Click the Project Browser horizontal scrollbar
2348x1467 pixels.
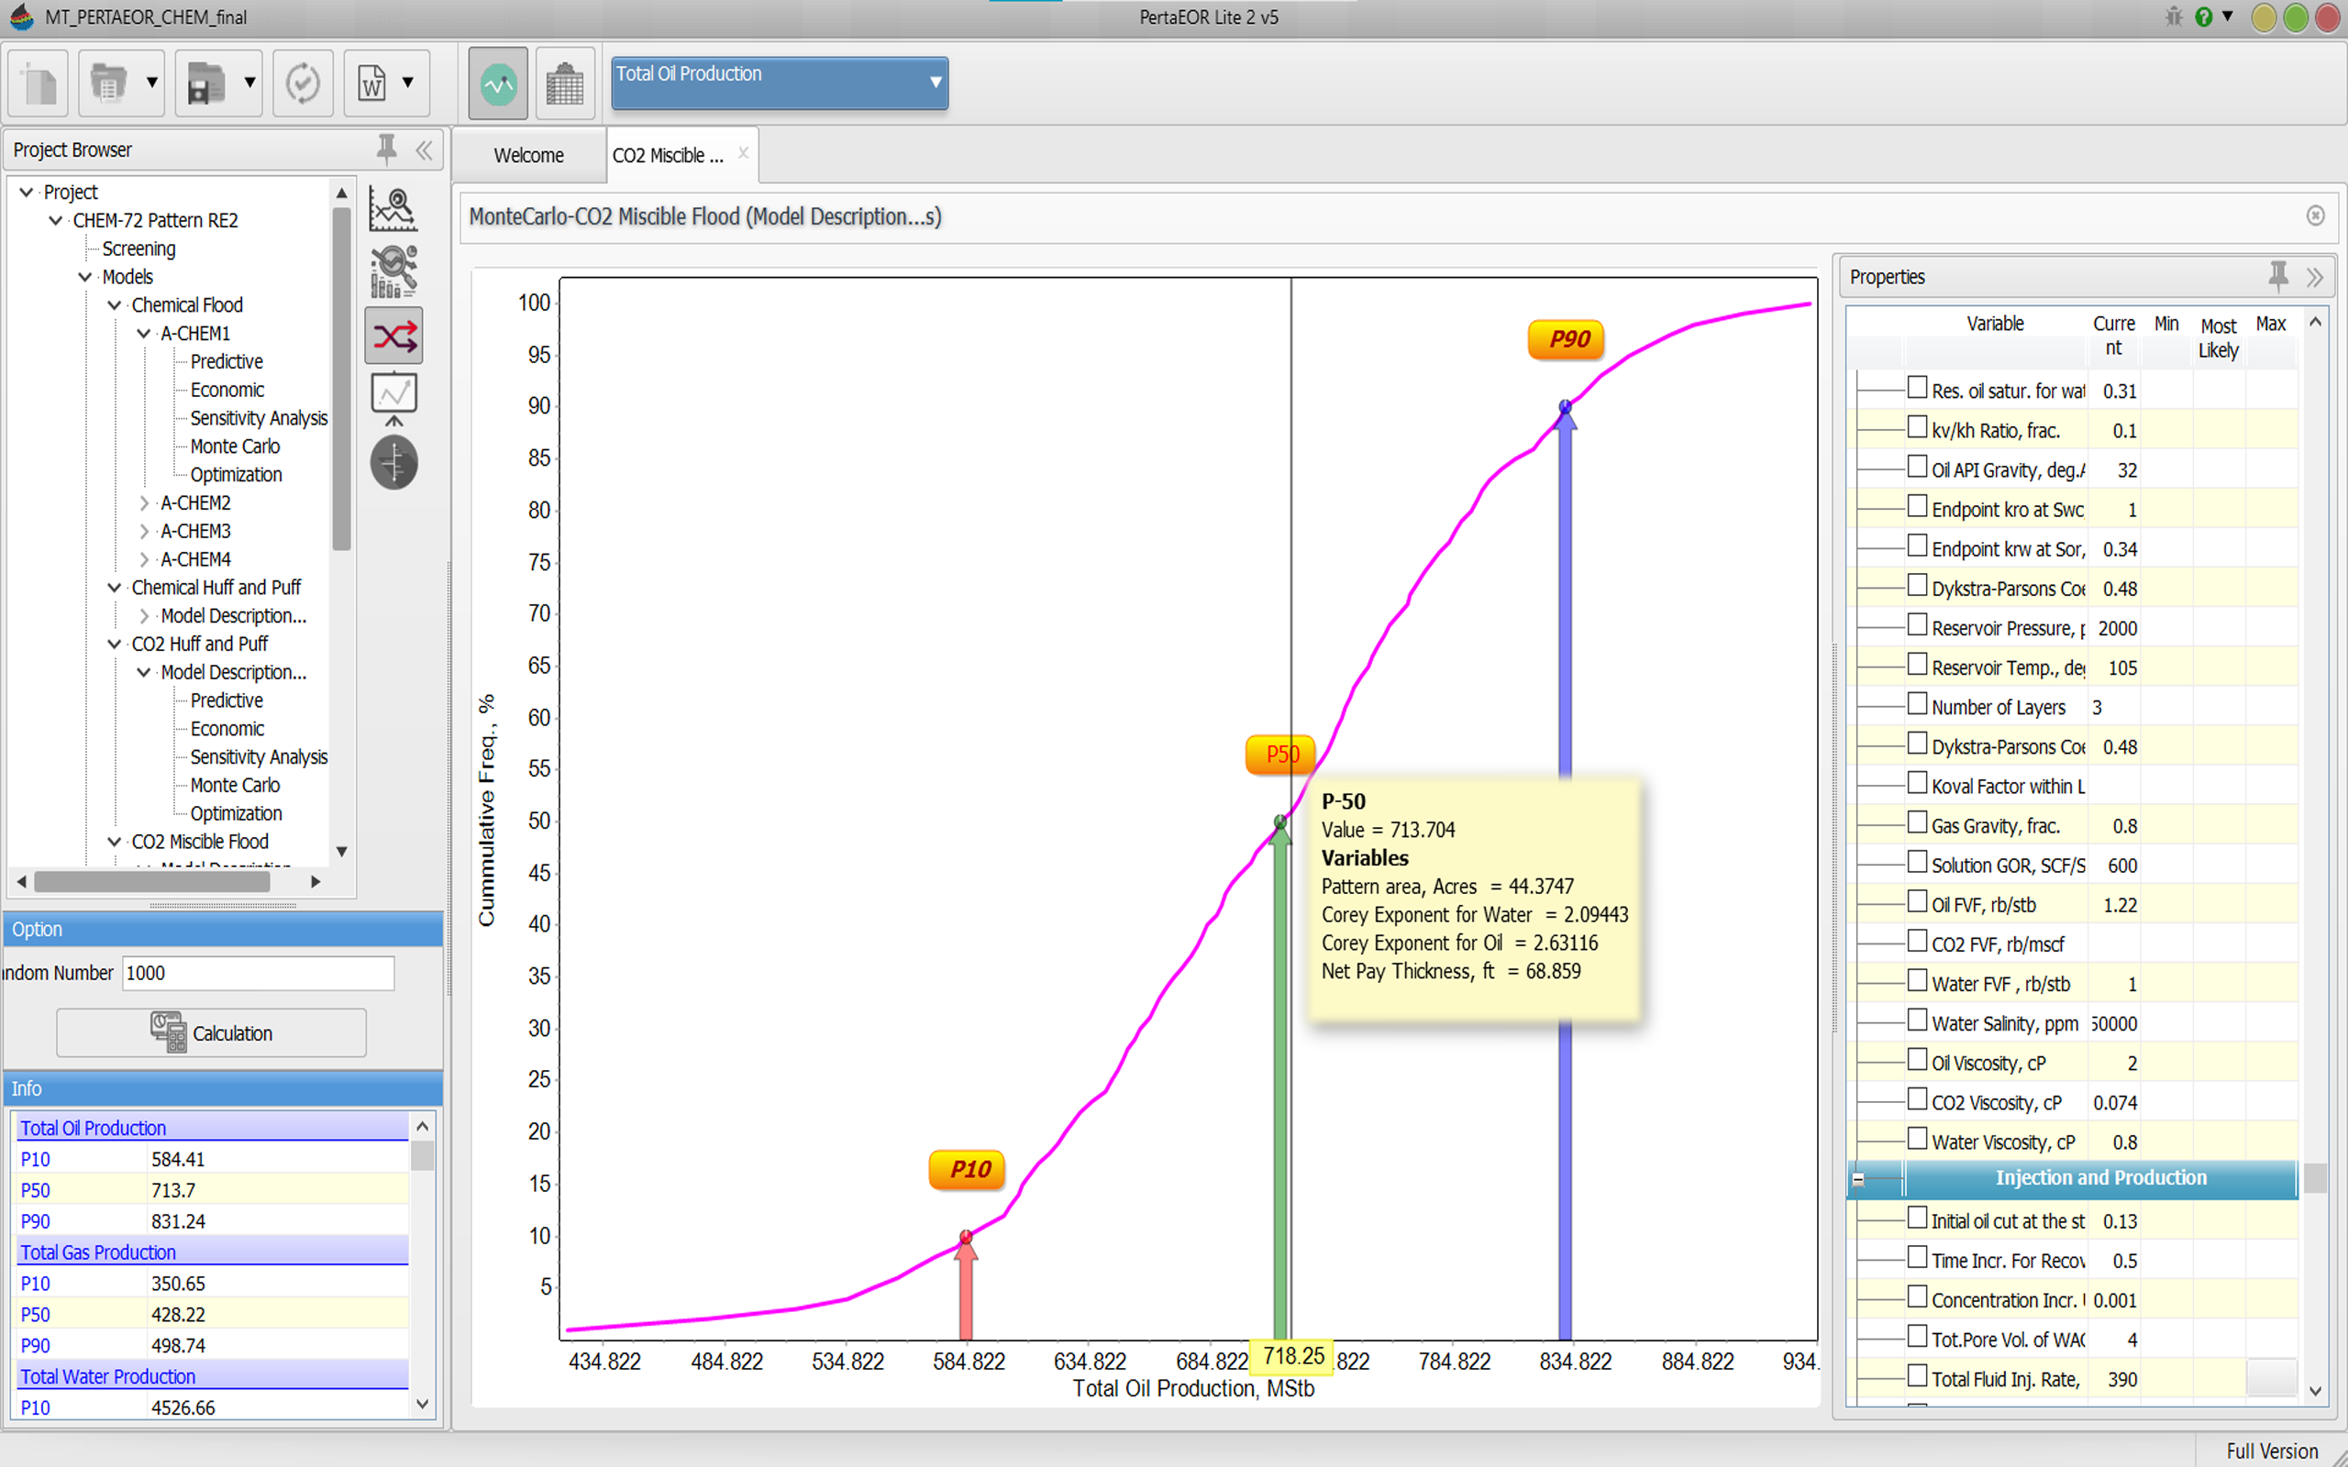(152, 882)
